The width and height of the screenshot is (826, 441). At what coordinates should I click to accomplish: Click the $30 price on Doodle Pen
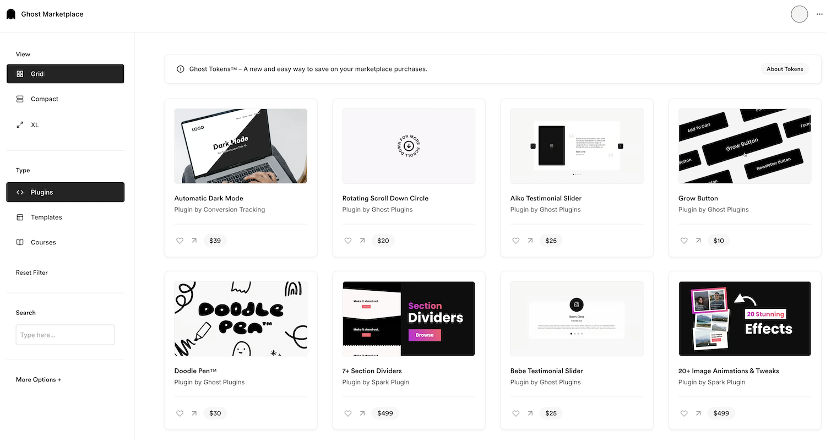215,413
